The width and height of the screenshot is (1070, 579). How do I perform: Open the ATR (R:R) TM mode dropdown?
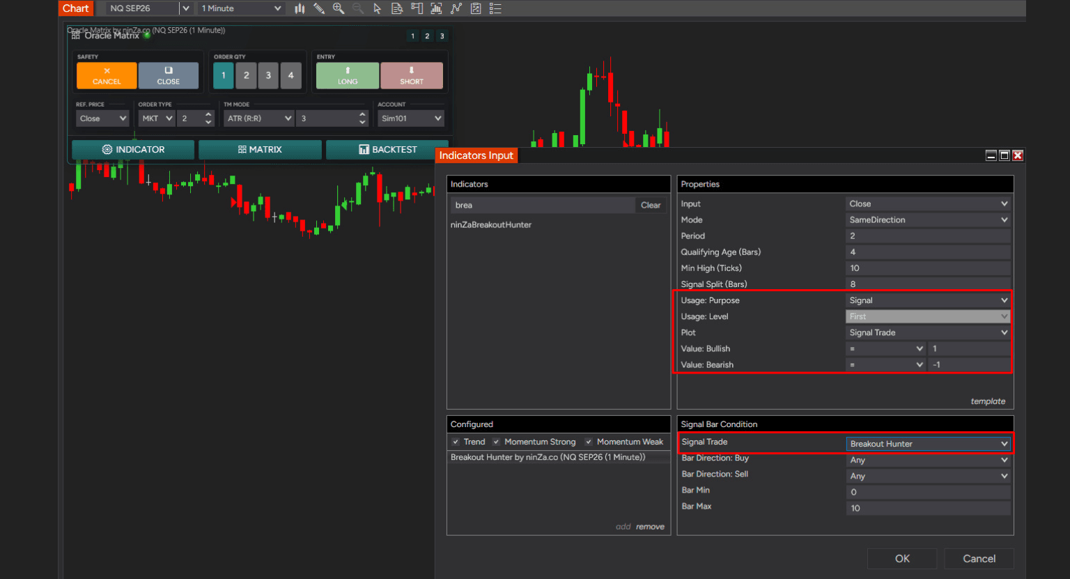[x=259, y=118]
